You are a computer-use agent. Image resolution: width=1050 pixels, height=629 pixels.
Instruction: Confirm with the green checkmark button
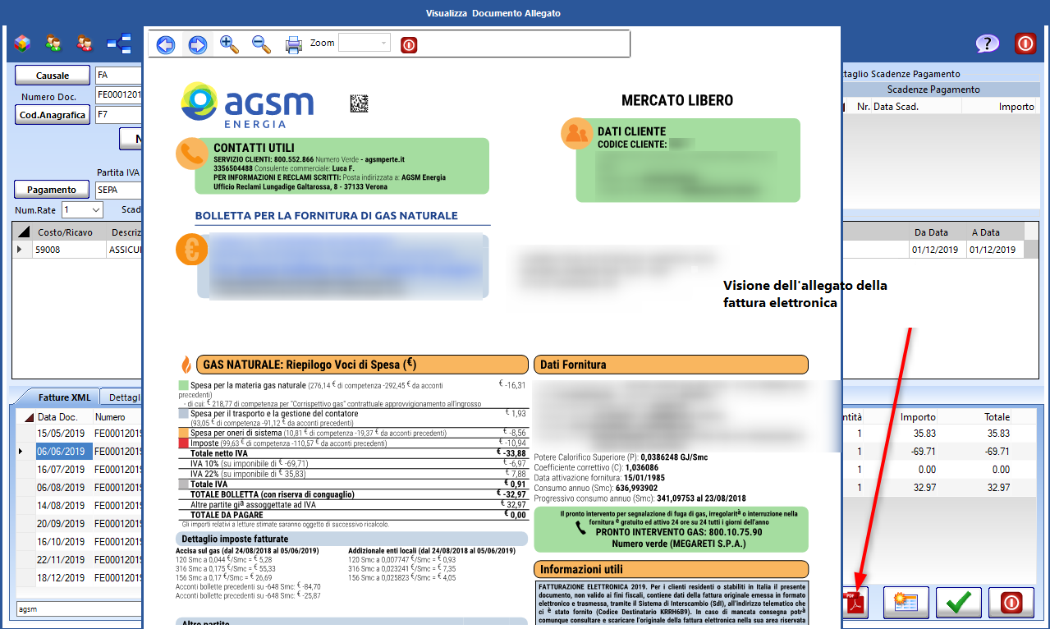tap(958, 603)
